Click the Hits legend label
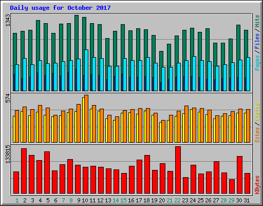Image resolution: width=263 pixels, height=206 pixels. 257,21
